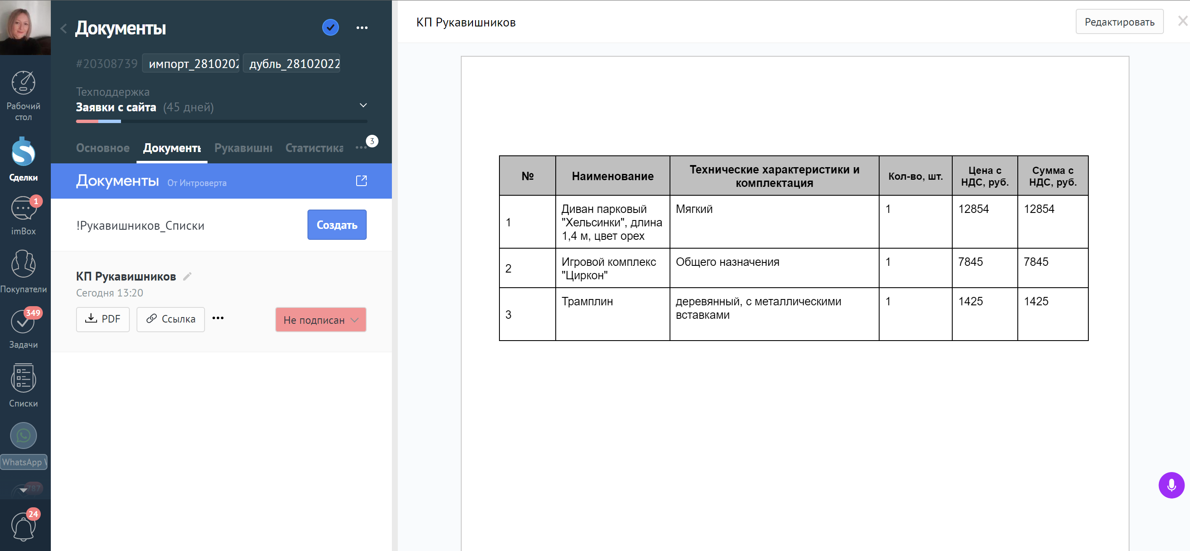Show more tabs with ellipsis badge

(x=362, y=147)
